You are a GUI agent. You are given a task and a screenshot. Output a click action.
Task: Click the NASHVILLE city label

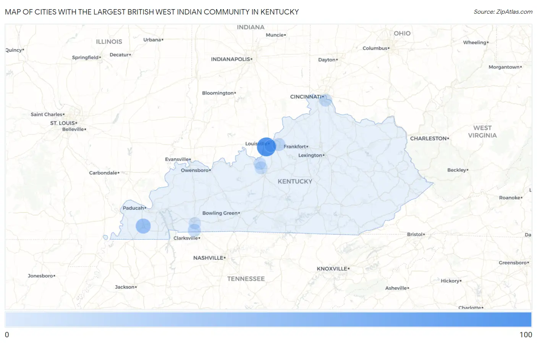[x=208, y=258]
